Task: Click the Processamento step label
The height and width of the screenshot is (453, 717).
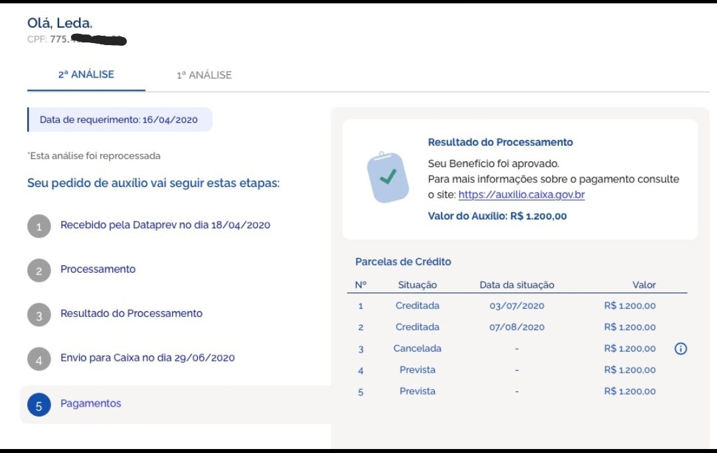Action: [98, 269]
